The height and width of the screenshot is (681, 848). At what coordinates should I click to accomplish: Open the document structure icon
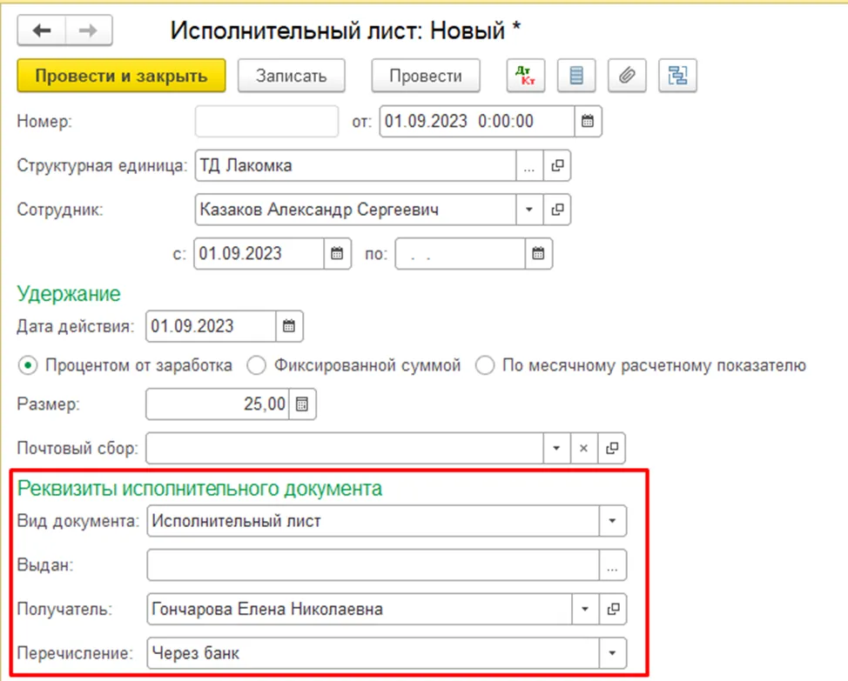pyautogui.click(x=677, y=76)
